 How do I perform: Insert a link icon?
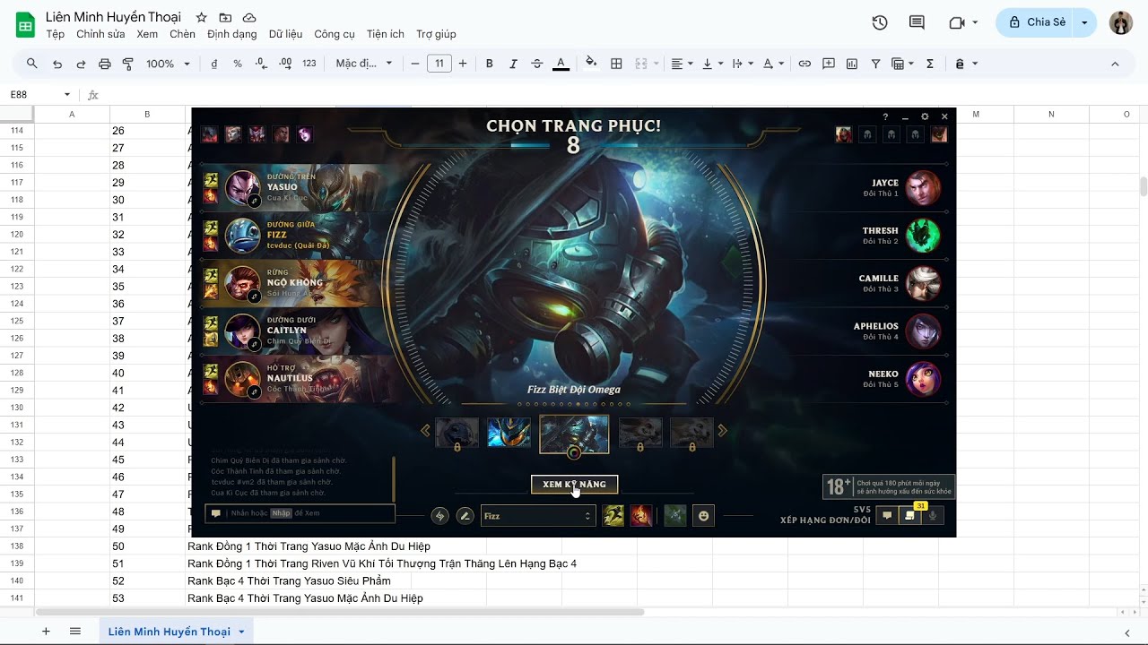pos(804,64)
